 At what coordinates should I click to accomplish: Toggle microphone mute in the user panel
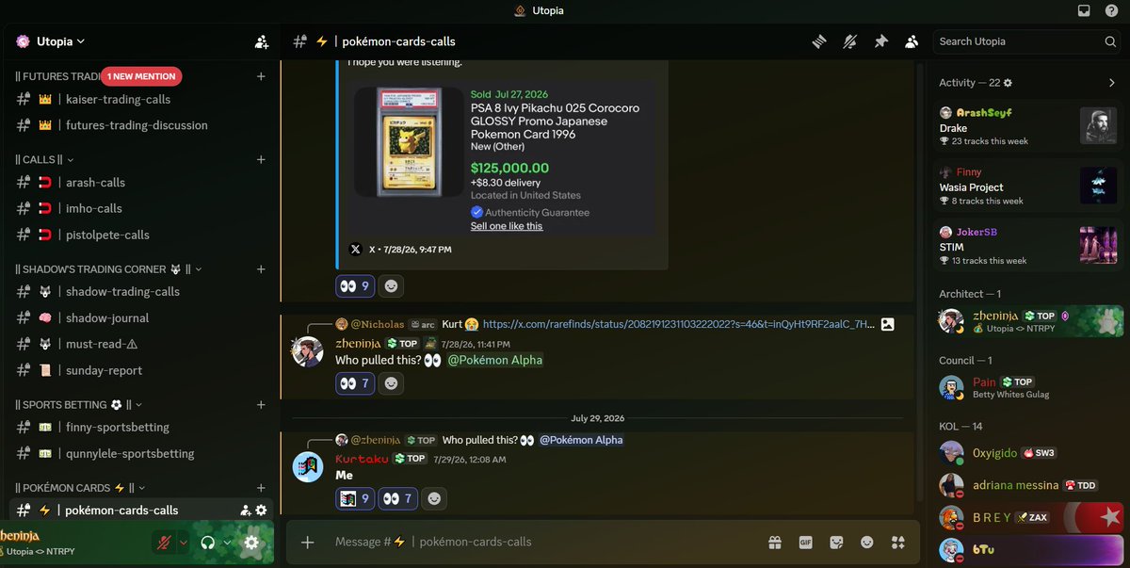click(164, 543)
